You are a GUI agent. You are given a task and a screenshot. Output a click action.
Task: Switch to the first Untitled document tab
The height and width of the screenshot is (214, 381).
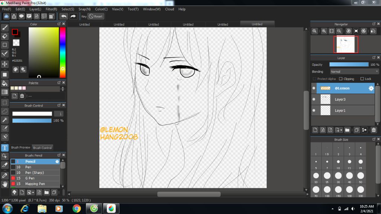84,24
